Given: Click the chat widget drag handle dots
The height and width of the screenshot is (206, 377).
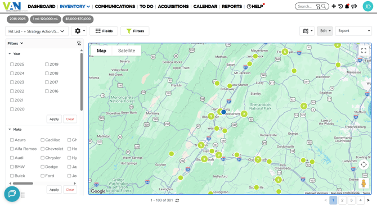Looking at the screenshot, I should (x=23, y=195).
